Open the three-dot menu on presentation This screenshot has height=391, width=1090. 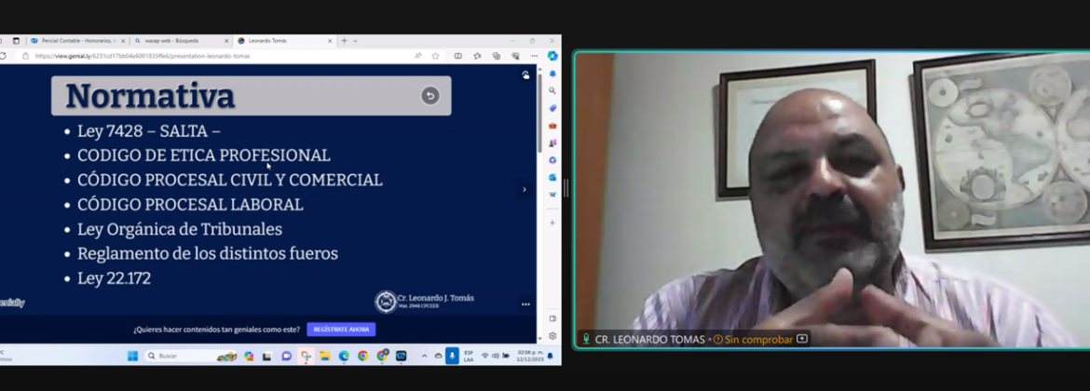pos(525,303)
